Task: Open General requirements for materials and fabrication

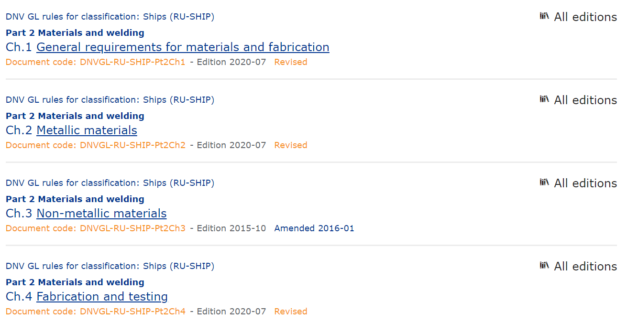Action: tap(183, 47)
